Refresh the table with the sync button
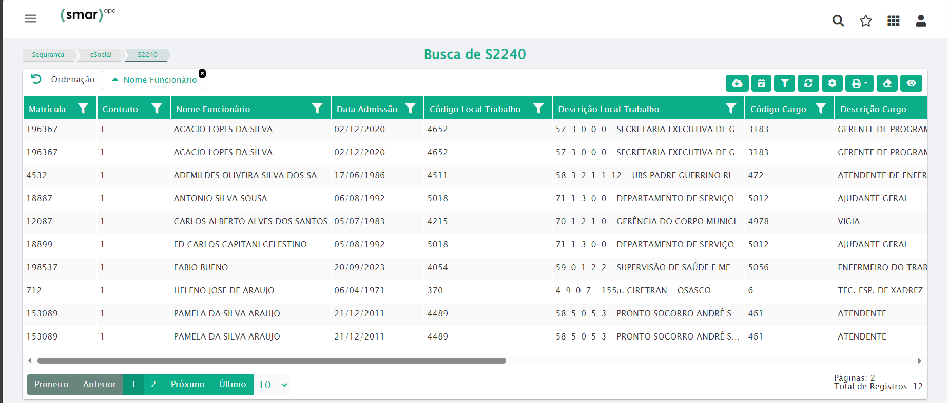This screenshot has height=403, width=948. pos(808,83)
